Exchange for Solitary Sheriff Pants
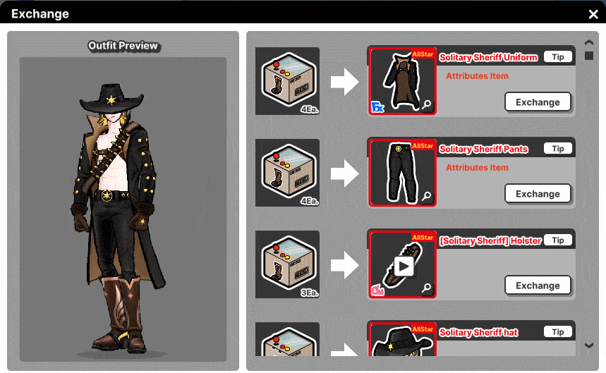606x373 pixels. coord(538,193)
